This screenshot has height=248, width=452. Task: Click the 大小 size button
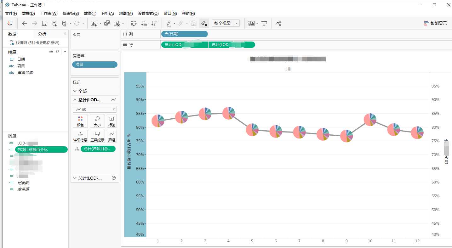(97, 121)
